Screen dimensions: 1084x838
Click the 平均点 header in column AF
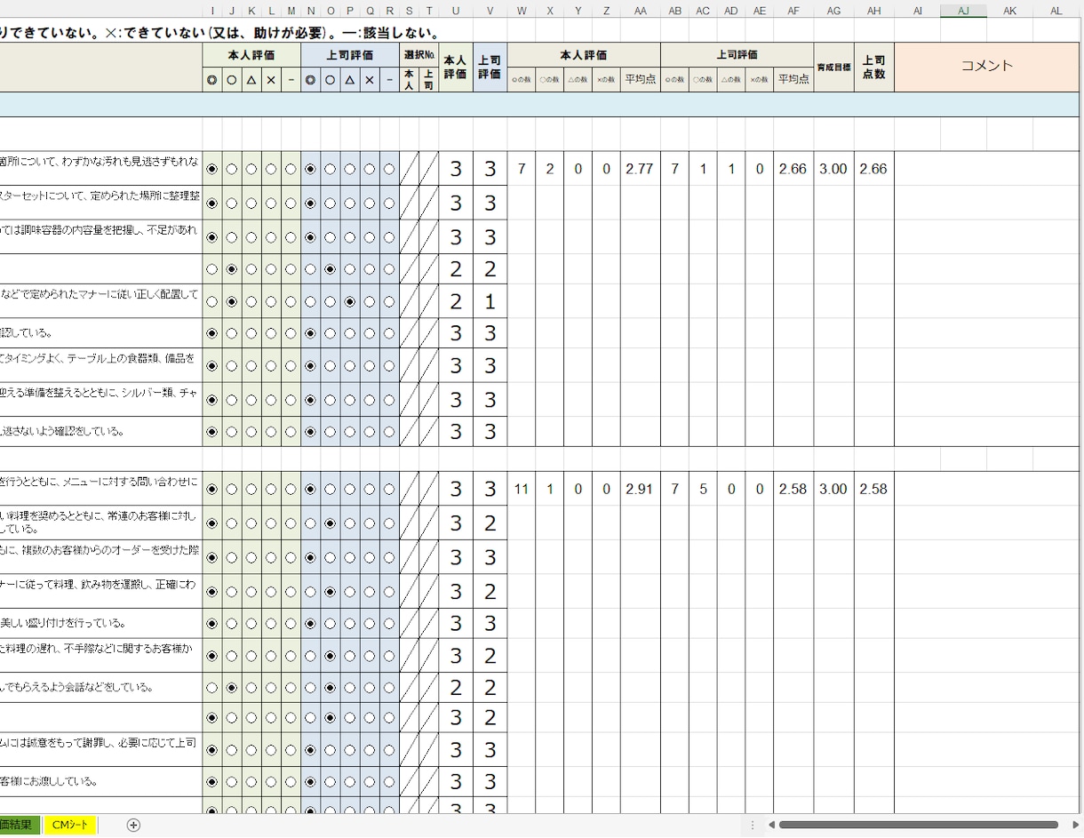(x=793, y=79)
